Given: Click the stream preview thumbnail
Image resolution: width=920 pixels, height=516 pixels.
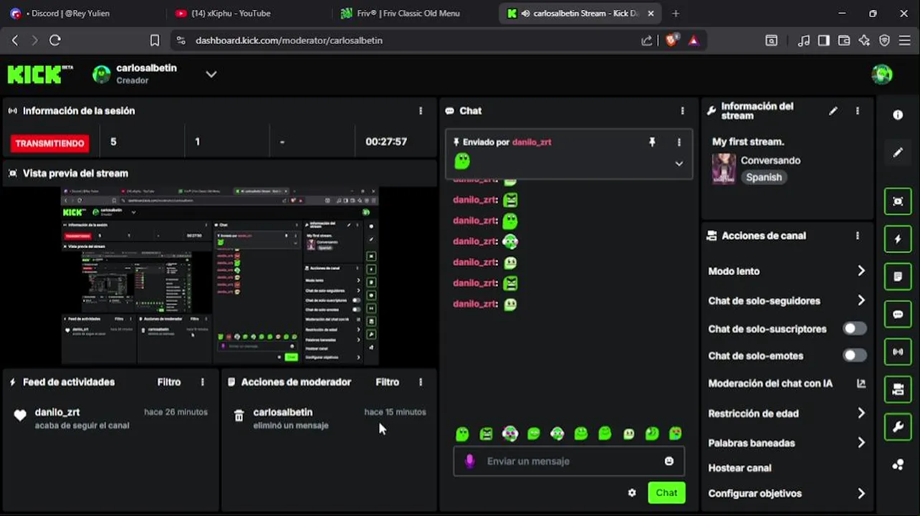Looking at the screenshot, I should [219, 276].
